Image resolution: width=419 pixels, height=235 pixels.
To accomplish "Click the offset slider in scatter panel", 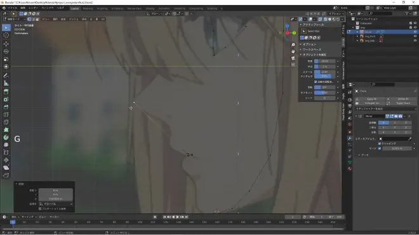I will [x=324, y=92].
